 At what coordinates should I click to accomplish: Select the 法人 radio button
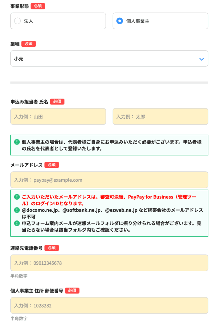[x=18, y=21]
